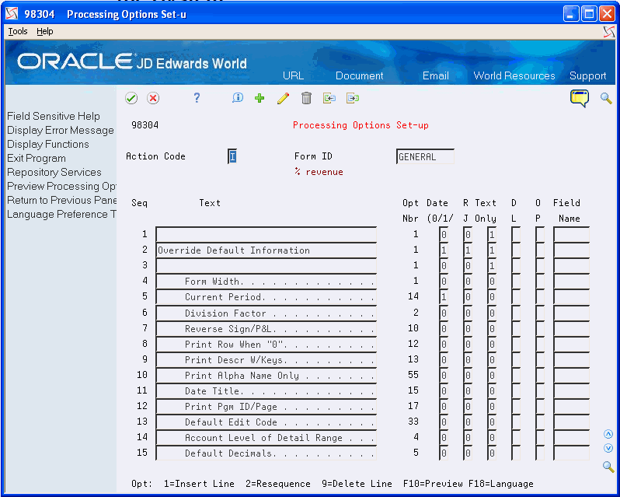The width and height of the screenshot is (620, 497).
Task: Click Account Level of Detail Range field
Action: pos(266,438)
